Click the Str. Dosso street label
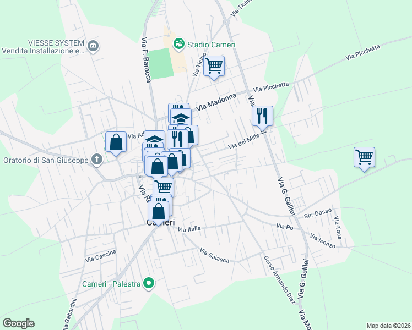 318,213
